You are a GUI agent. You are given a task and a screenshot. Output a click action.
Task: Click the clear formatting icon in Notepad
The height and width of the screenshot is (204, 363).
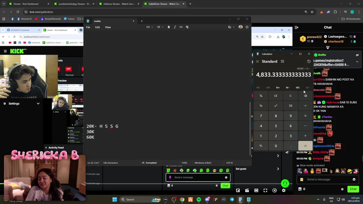(x=187, y=27)
